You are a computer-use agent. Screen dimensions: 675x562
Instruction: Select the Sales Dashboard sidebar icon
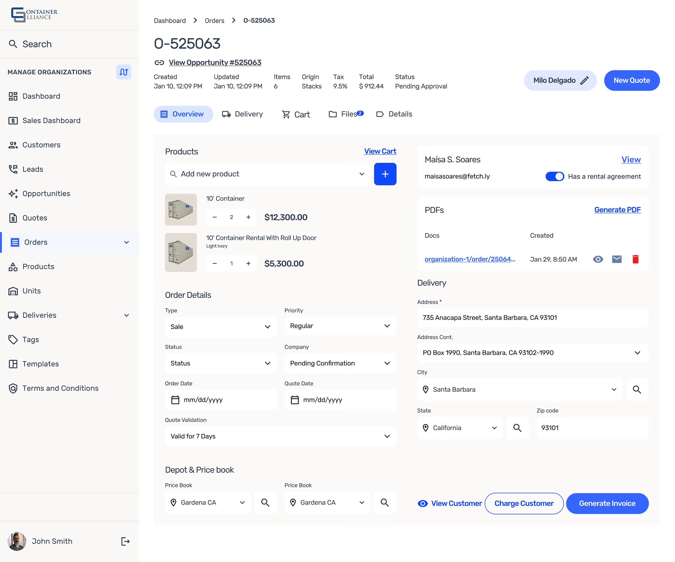pos(13,120)
